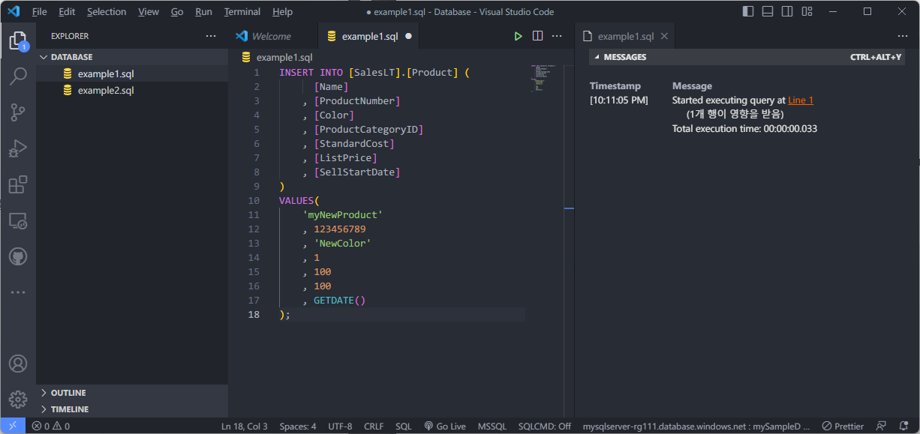Screen dimensions: 920x434
Task: Open notifications bell
Action: [x=903, y=426]
